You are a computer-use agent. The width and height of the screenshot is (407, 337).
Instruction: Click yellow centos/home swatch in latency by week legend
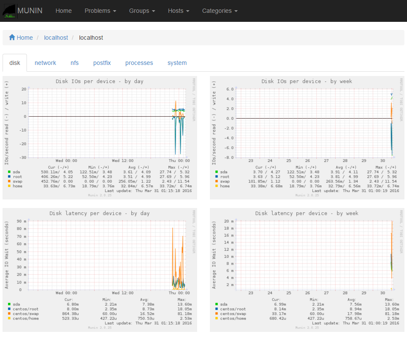pyautogui.click(x=216, y=318)
